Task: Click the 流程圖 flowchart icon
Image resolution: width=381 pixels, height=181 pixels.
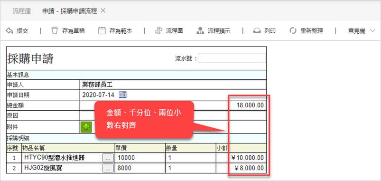Action: [158, 31]
